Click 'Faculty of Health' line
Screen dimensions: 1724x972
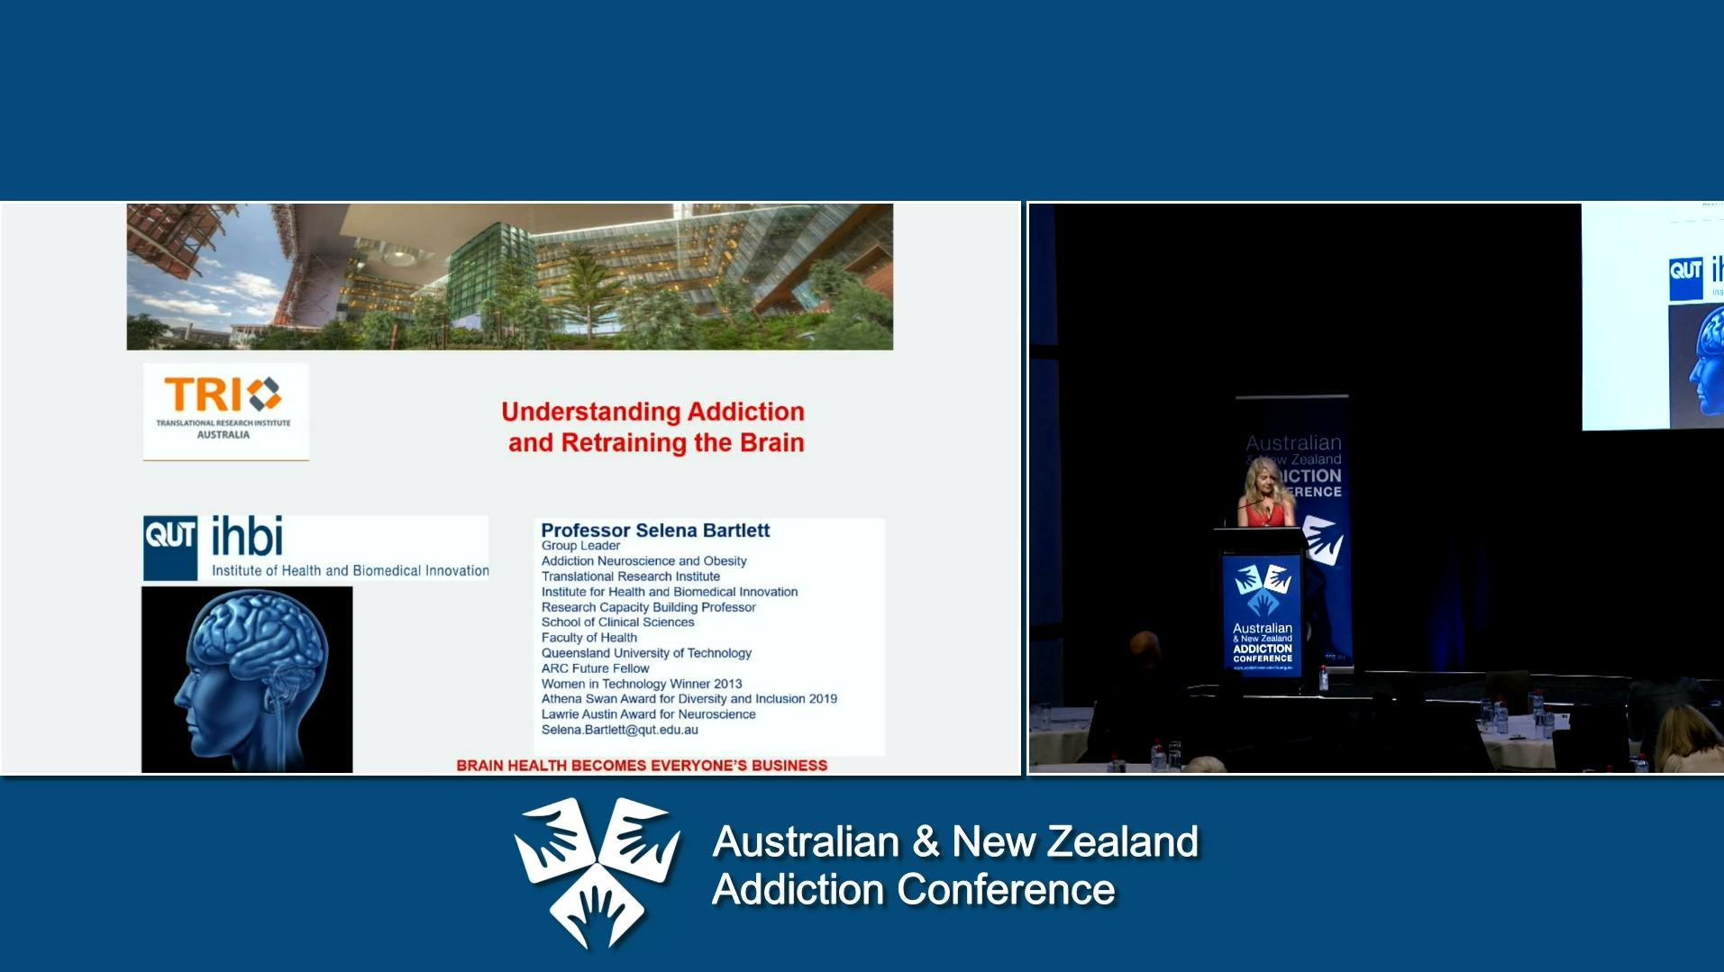(588, 638)
